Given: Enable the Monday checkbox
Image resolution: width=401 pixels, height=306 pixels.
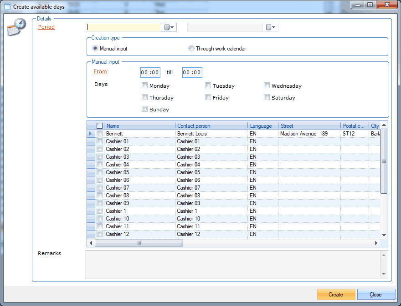Looking at the screenshot, I should 145,85.
